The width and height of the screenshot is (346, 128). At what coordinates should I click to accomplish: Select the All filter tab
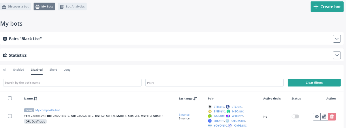[5, 70]
